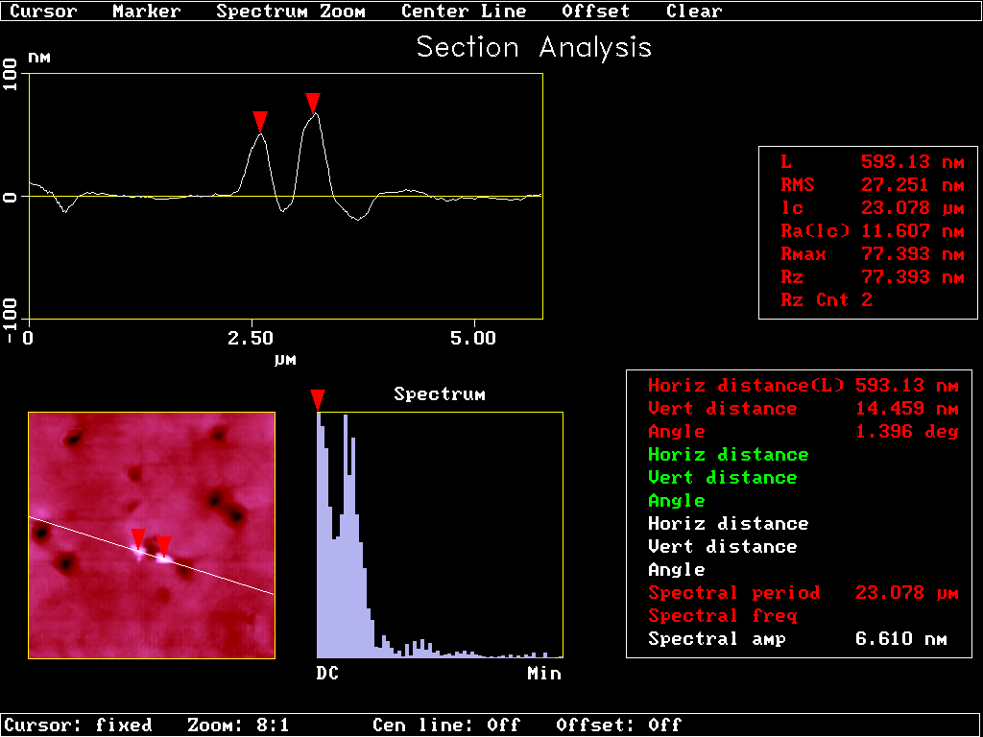Image resolution: width=983 pixels, height=737 pixels.
Task: Toggle Center Line from the menu bar
Action: pyautogui.click(x=464, y=12)
